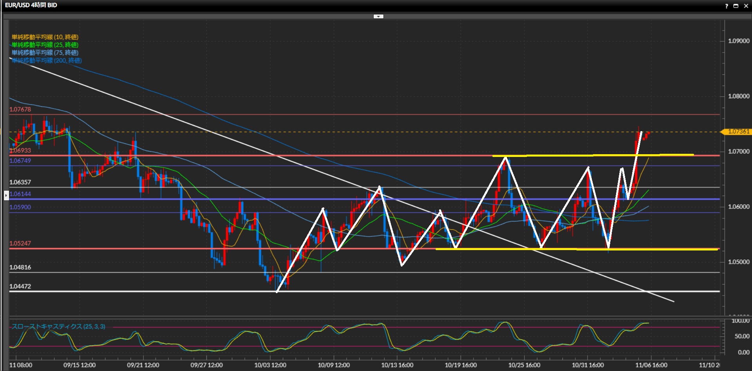Select the 単純移動平均線 (75, 終値) legend label
This screenshot has height=371, width=752.
pos(45,52)
